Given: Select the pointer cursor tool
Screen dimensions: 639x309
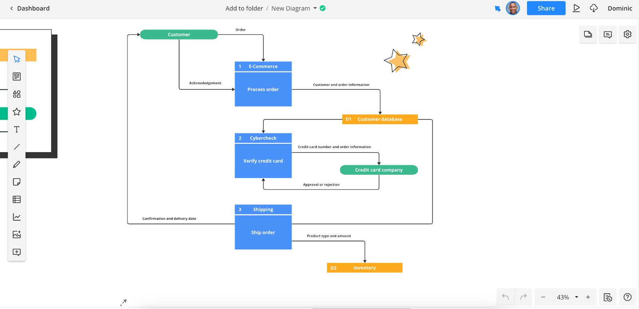Looking at the screenshot, I should click(17, 59).
